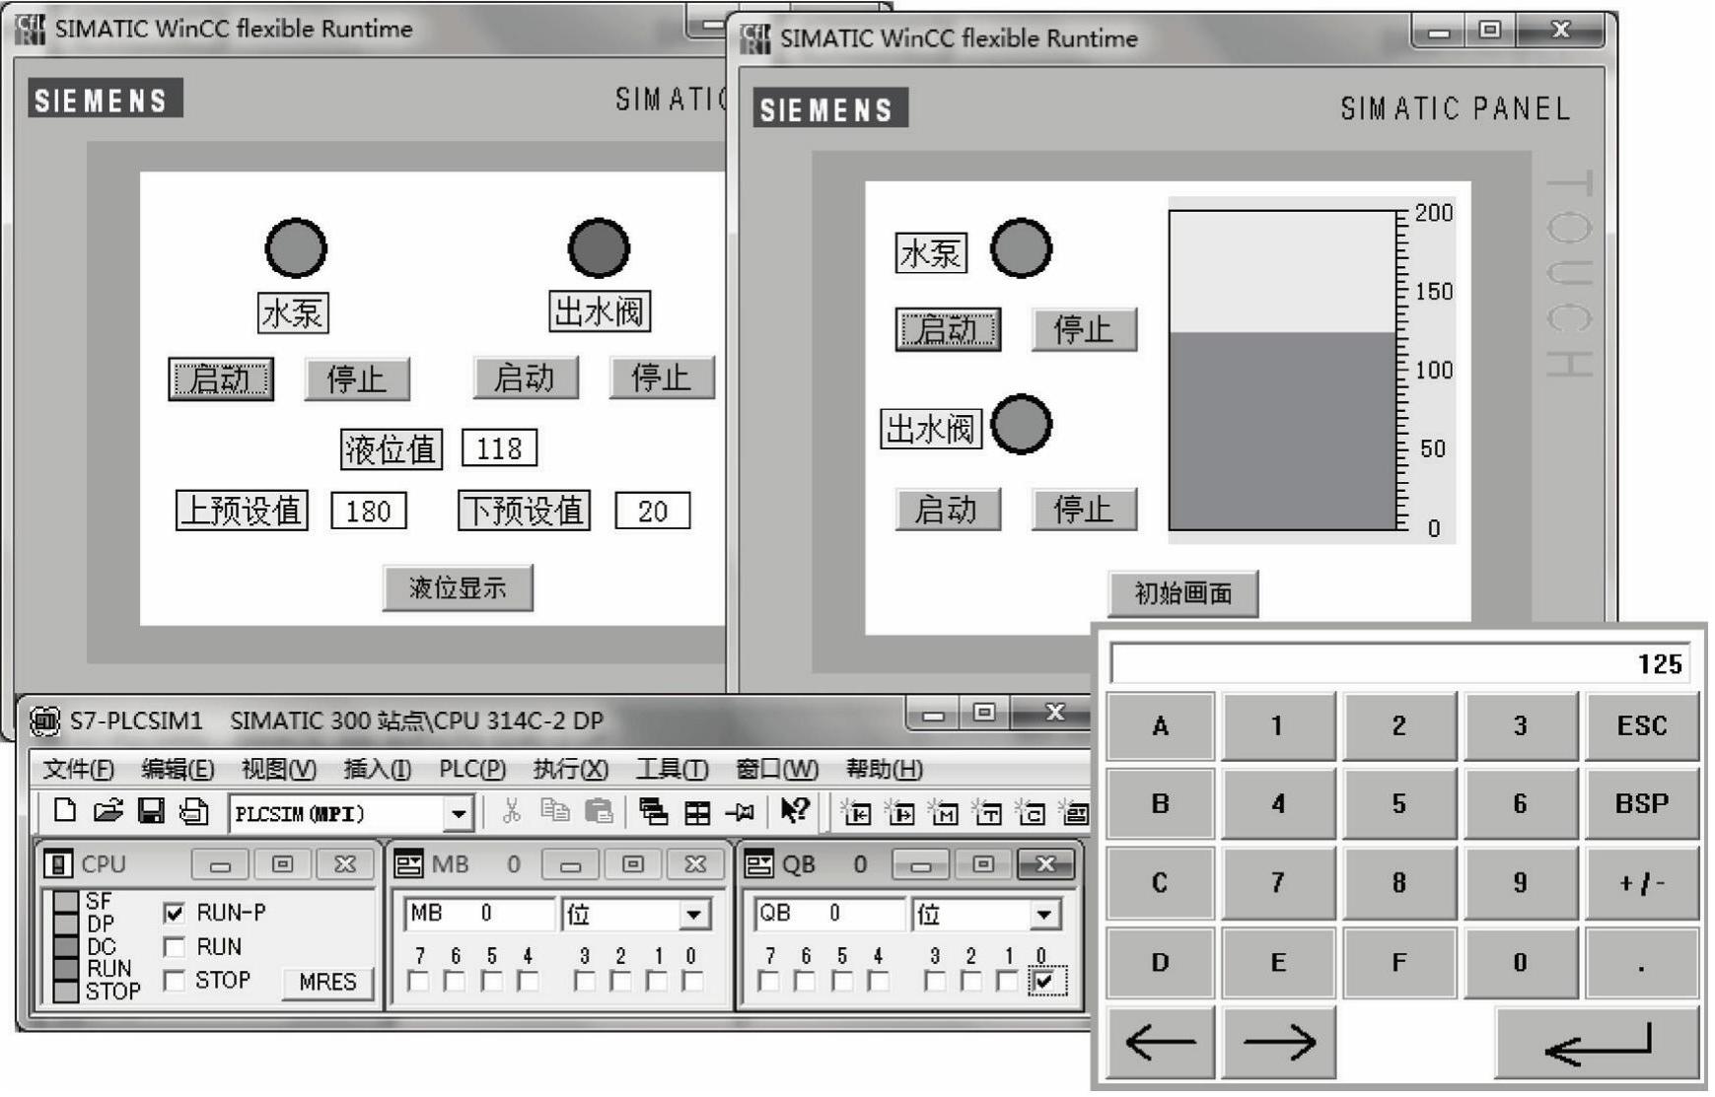Click 出水阀 停止 button in left panel
Image resolution: width=1715 pixels, height=1097 pixels.
[661, 377]
